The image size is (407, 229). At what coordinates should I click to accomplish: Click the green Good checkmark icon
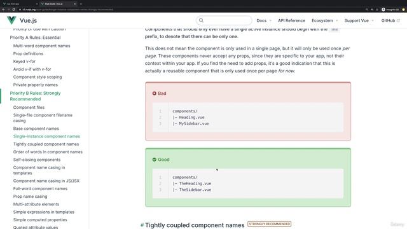coord(154,160)
